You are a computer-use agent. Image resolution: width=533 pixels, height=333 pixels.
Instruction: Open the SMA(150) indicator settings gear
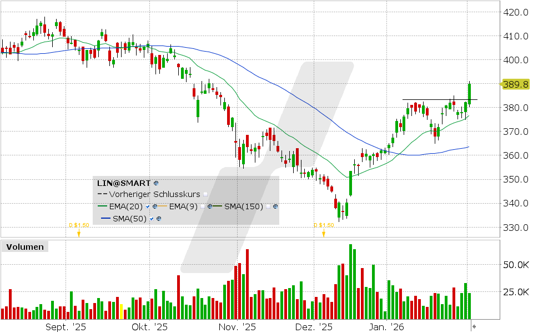pyautogui.click(x=275, y=206)
